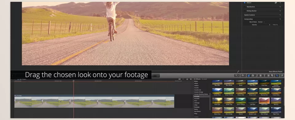Select the Green Antique effect thumbnail
Viewport: 295px width, 120px height.
click(241, 101)
